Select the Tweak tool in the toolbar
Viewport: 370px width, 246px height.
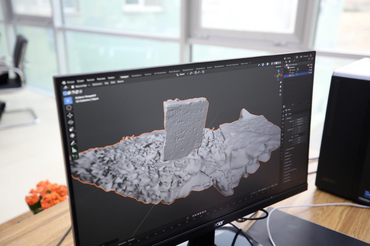(70, 100)
